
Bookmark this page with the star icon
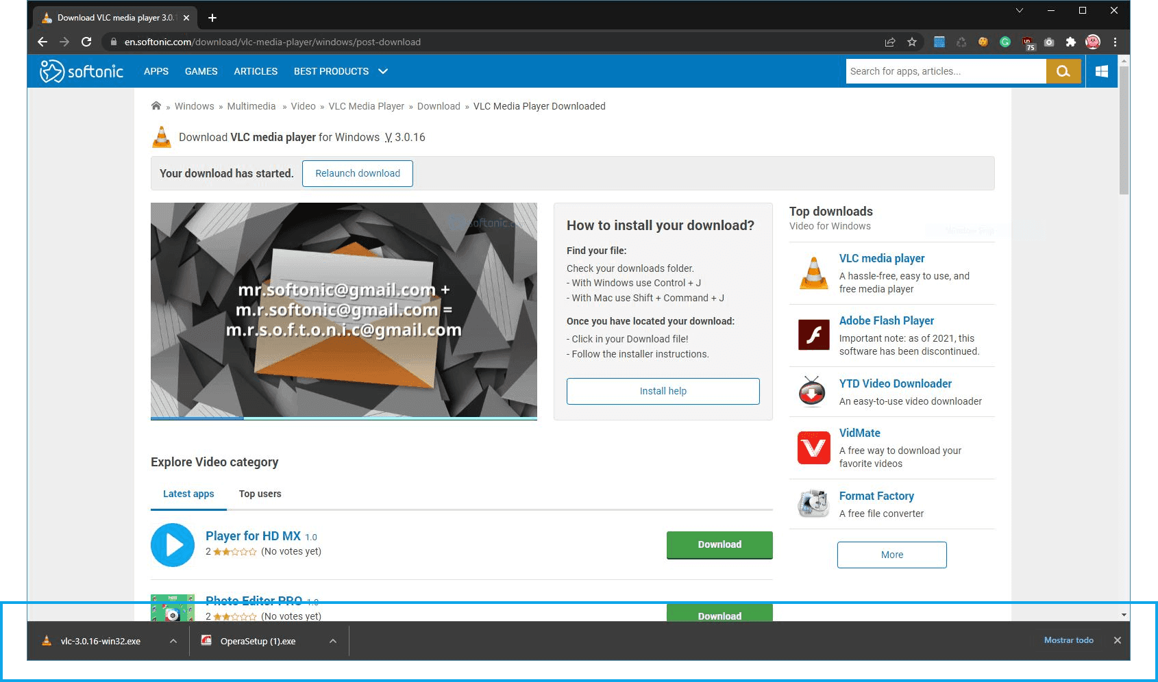pyautogui.click(x=911, y=42)
